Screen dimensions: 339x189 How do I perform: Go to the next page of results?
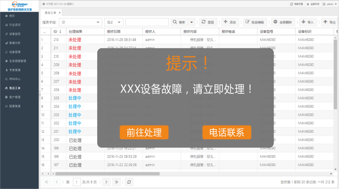(x=106, y=181)
